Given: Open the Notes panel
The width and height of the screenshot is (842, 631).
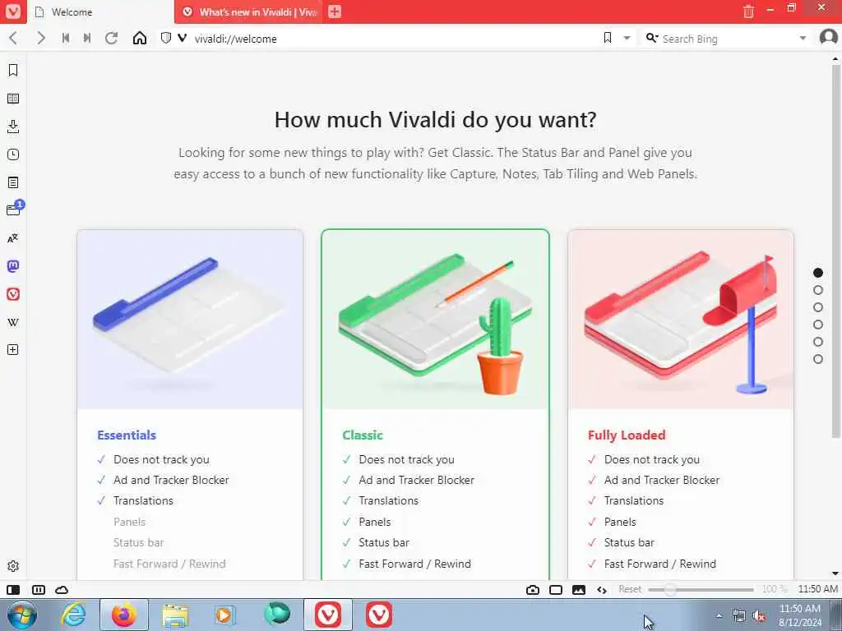Looking at the screenshot, I should tap(13, 182).
